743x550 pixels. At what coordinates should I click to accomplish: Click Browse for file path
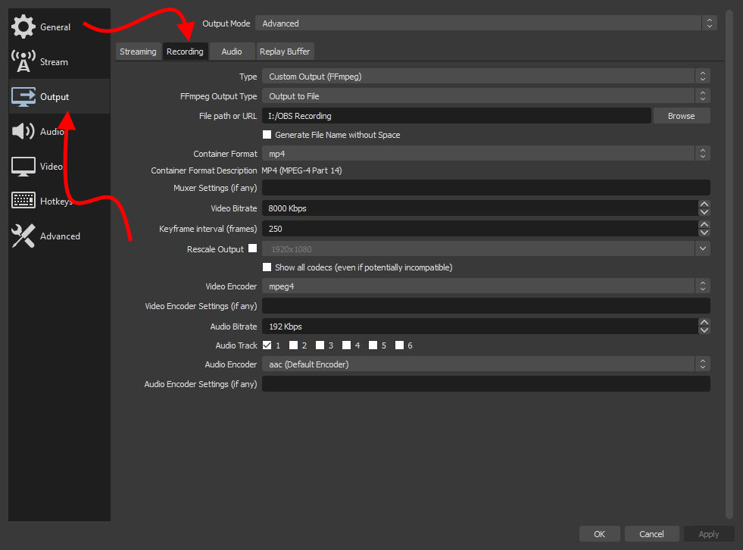(x=682, y=116)
